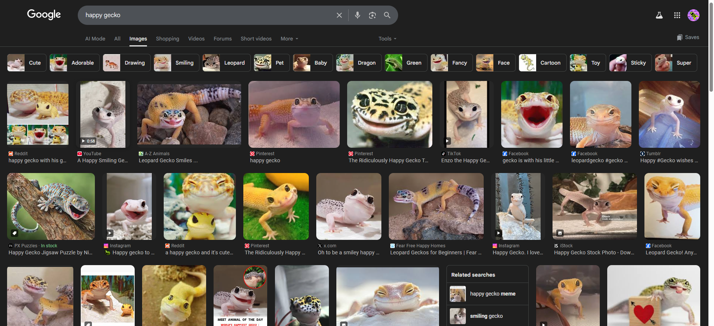714x326 pixels.
Task: Click the magnifying glass search button
Action: coord(387,15)
